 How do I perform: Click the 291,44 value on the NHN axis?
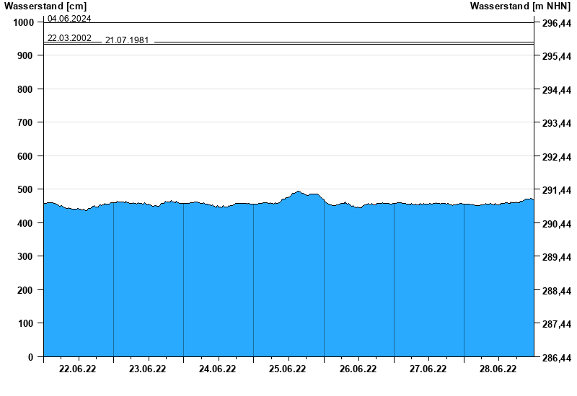click(x=556, y=191)
